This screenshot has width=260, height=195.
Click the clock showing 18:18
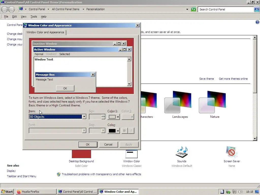(250, 192)
